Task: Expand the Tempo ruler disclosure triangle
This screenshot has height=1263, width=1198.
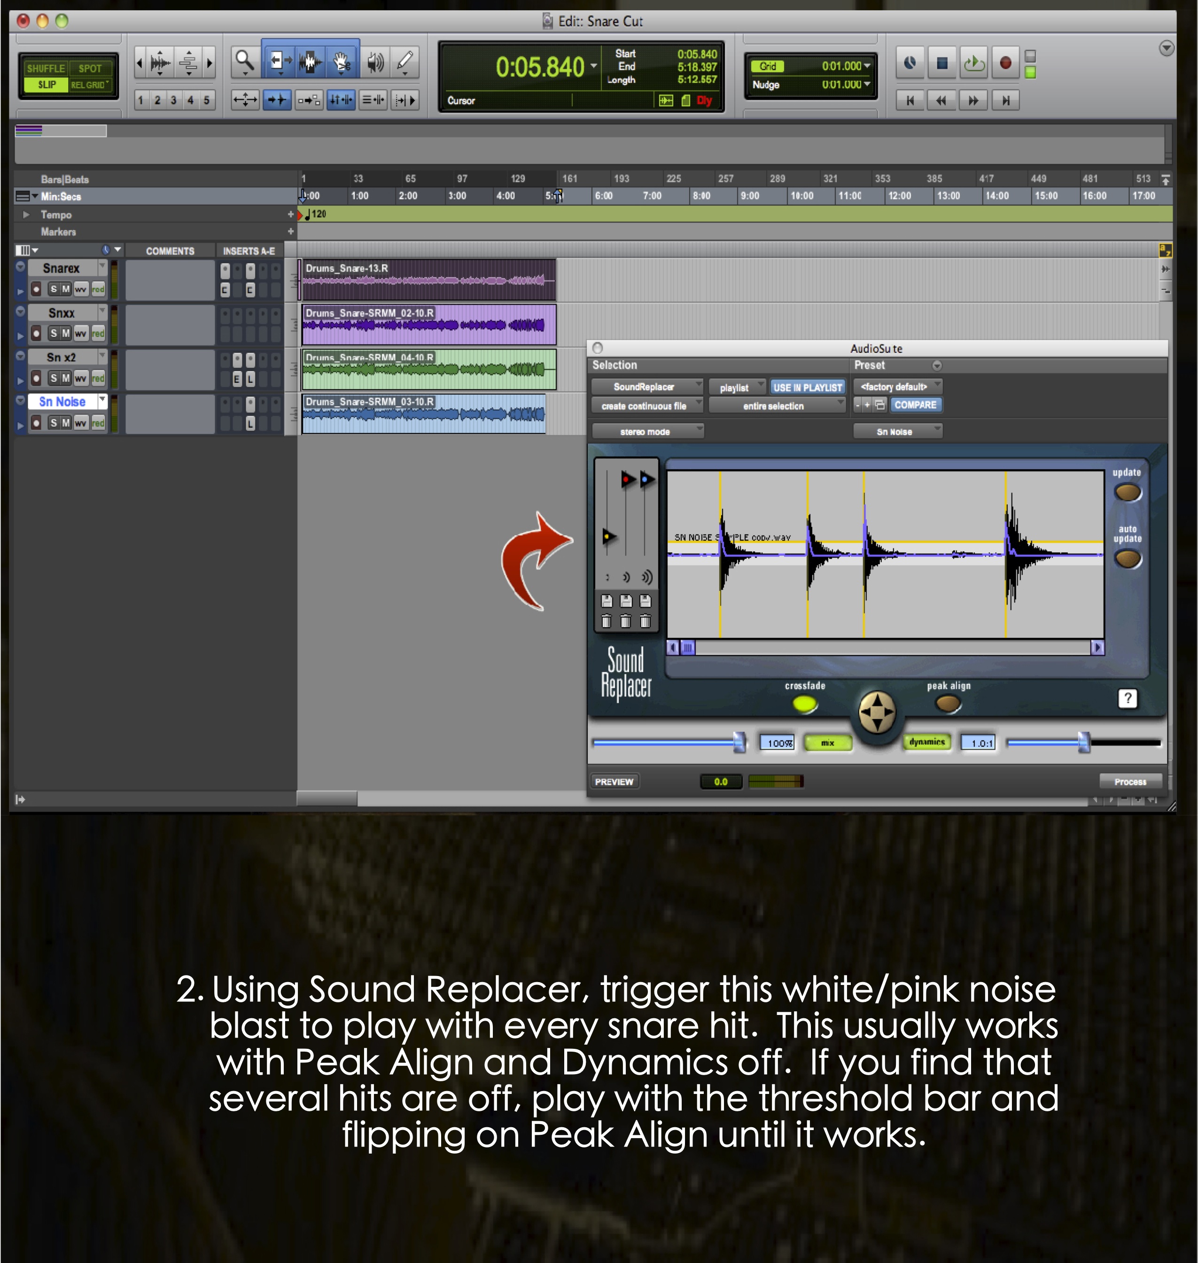Action: (26, 215)
